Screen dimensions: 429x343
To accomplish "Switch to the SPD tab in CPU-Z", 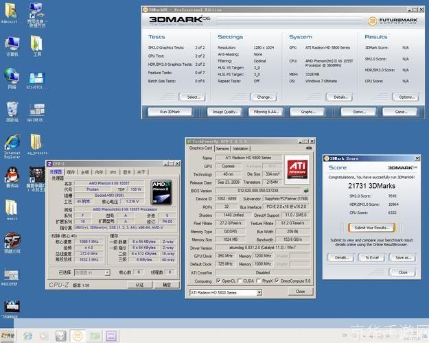I will pyautogui.click(x=113, y=172).
